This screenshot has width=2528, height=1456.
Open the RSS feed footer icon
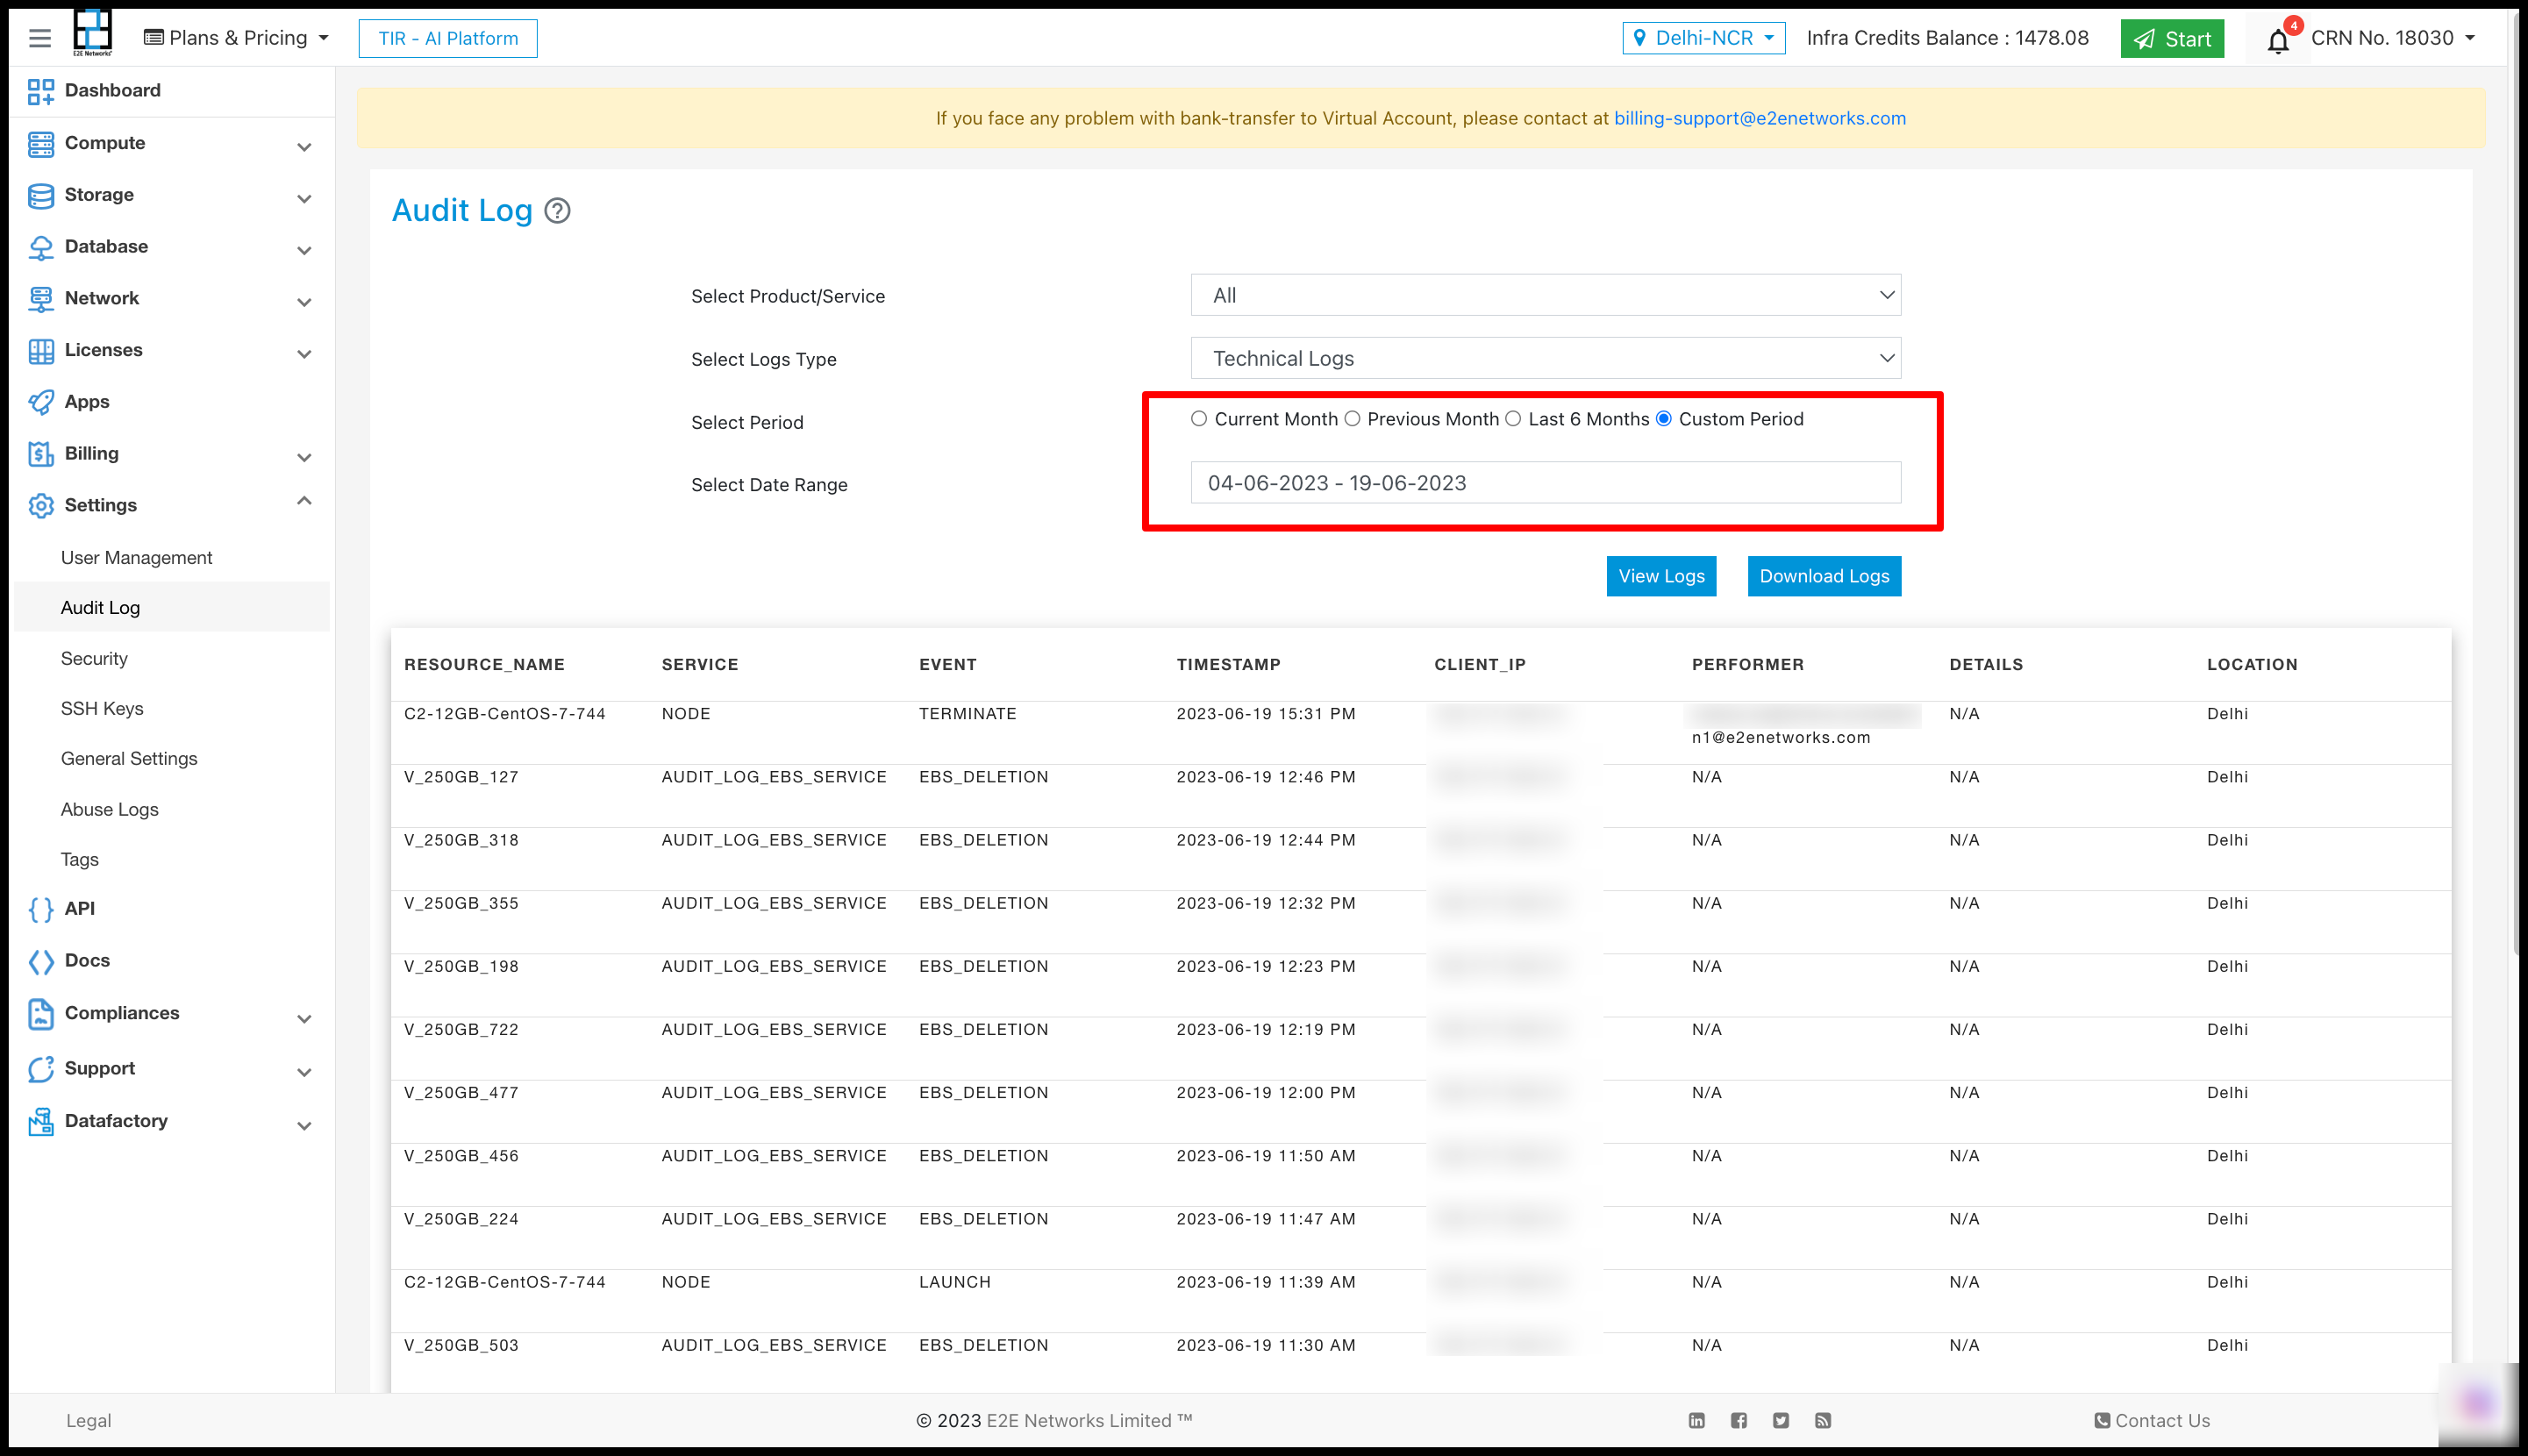pyautogui.click(x=1823, y=1420)
